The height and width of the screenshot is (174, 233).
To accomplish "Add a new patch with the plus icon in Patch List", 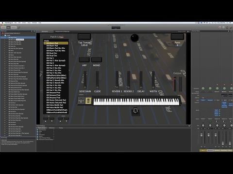I will pyautogui.click(x=32, y=31).
